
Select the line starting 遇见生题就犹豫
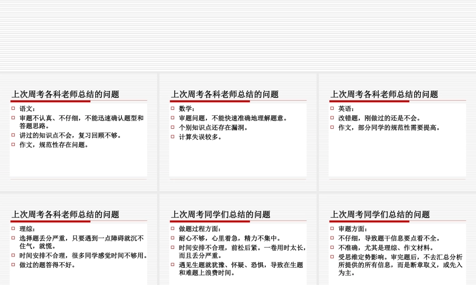241,269
